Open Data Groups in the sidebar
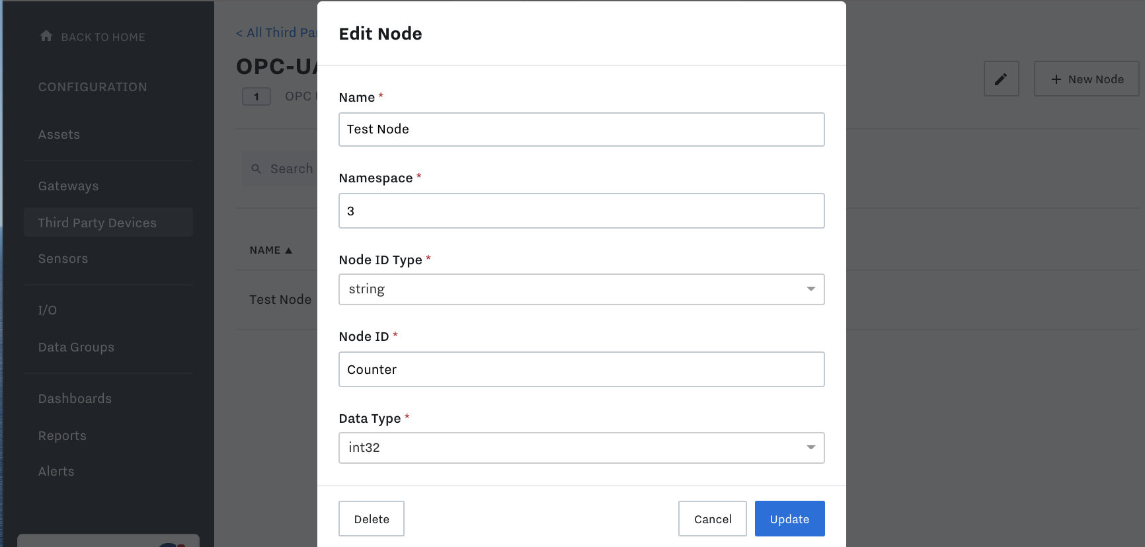 coord(76,347)
